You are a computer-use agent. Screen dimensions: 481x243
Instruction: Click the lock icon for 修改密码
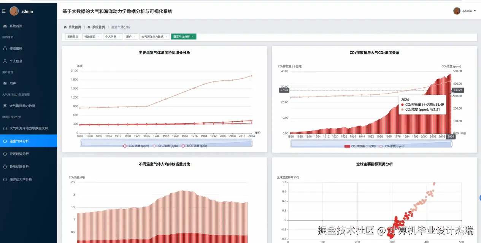(x=5, y=48)
